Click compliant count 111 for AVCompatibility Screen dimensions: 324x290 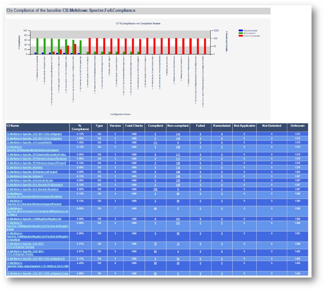tap(155, 142)
